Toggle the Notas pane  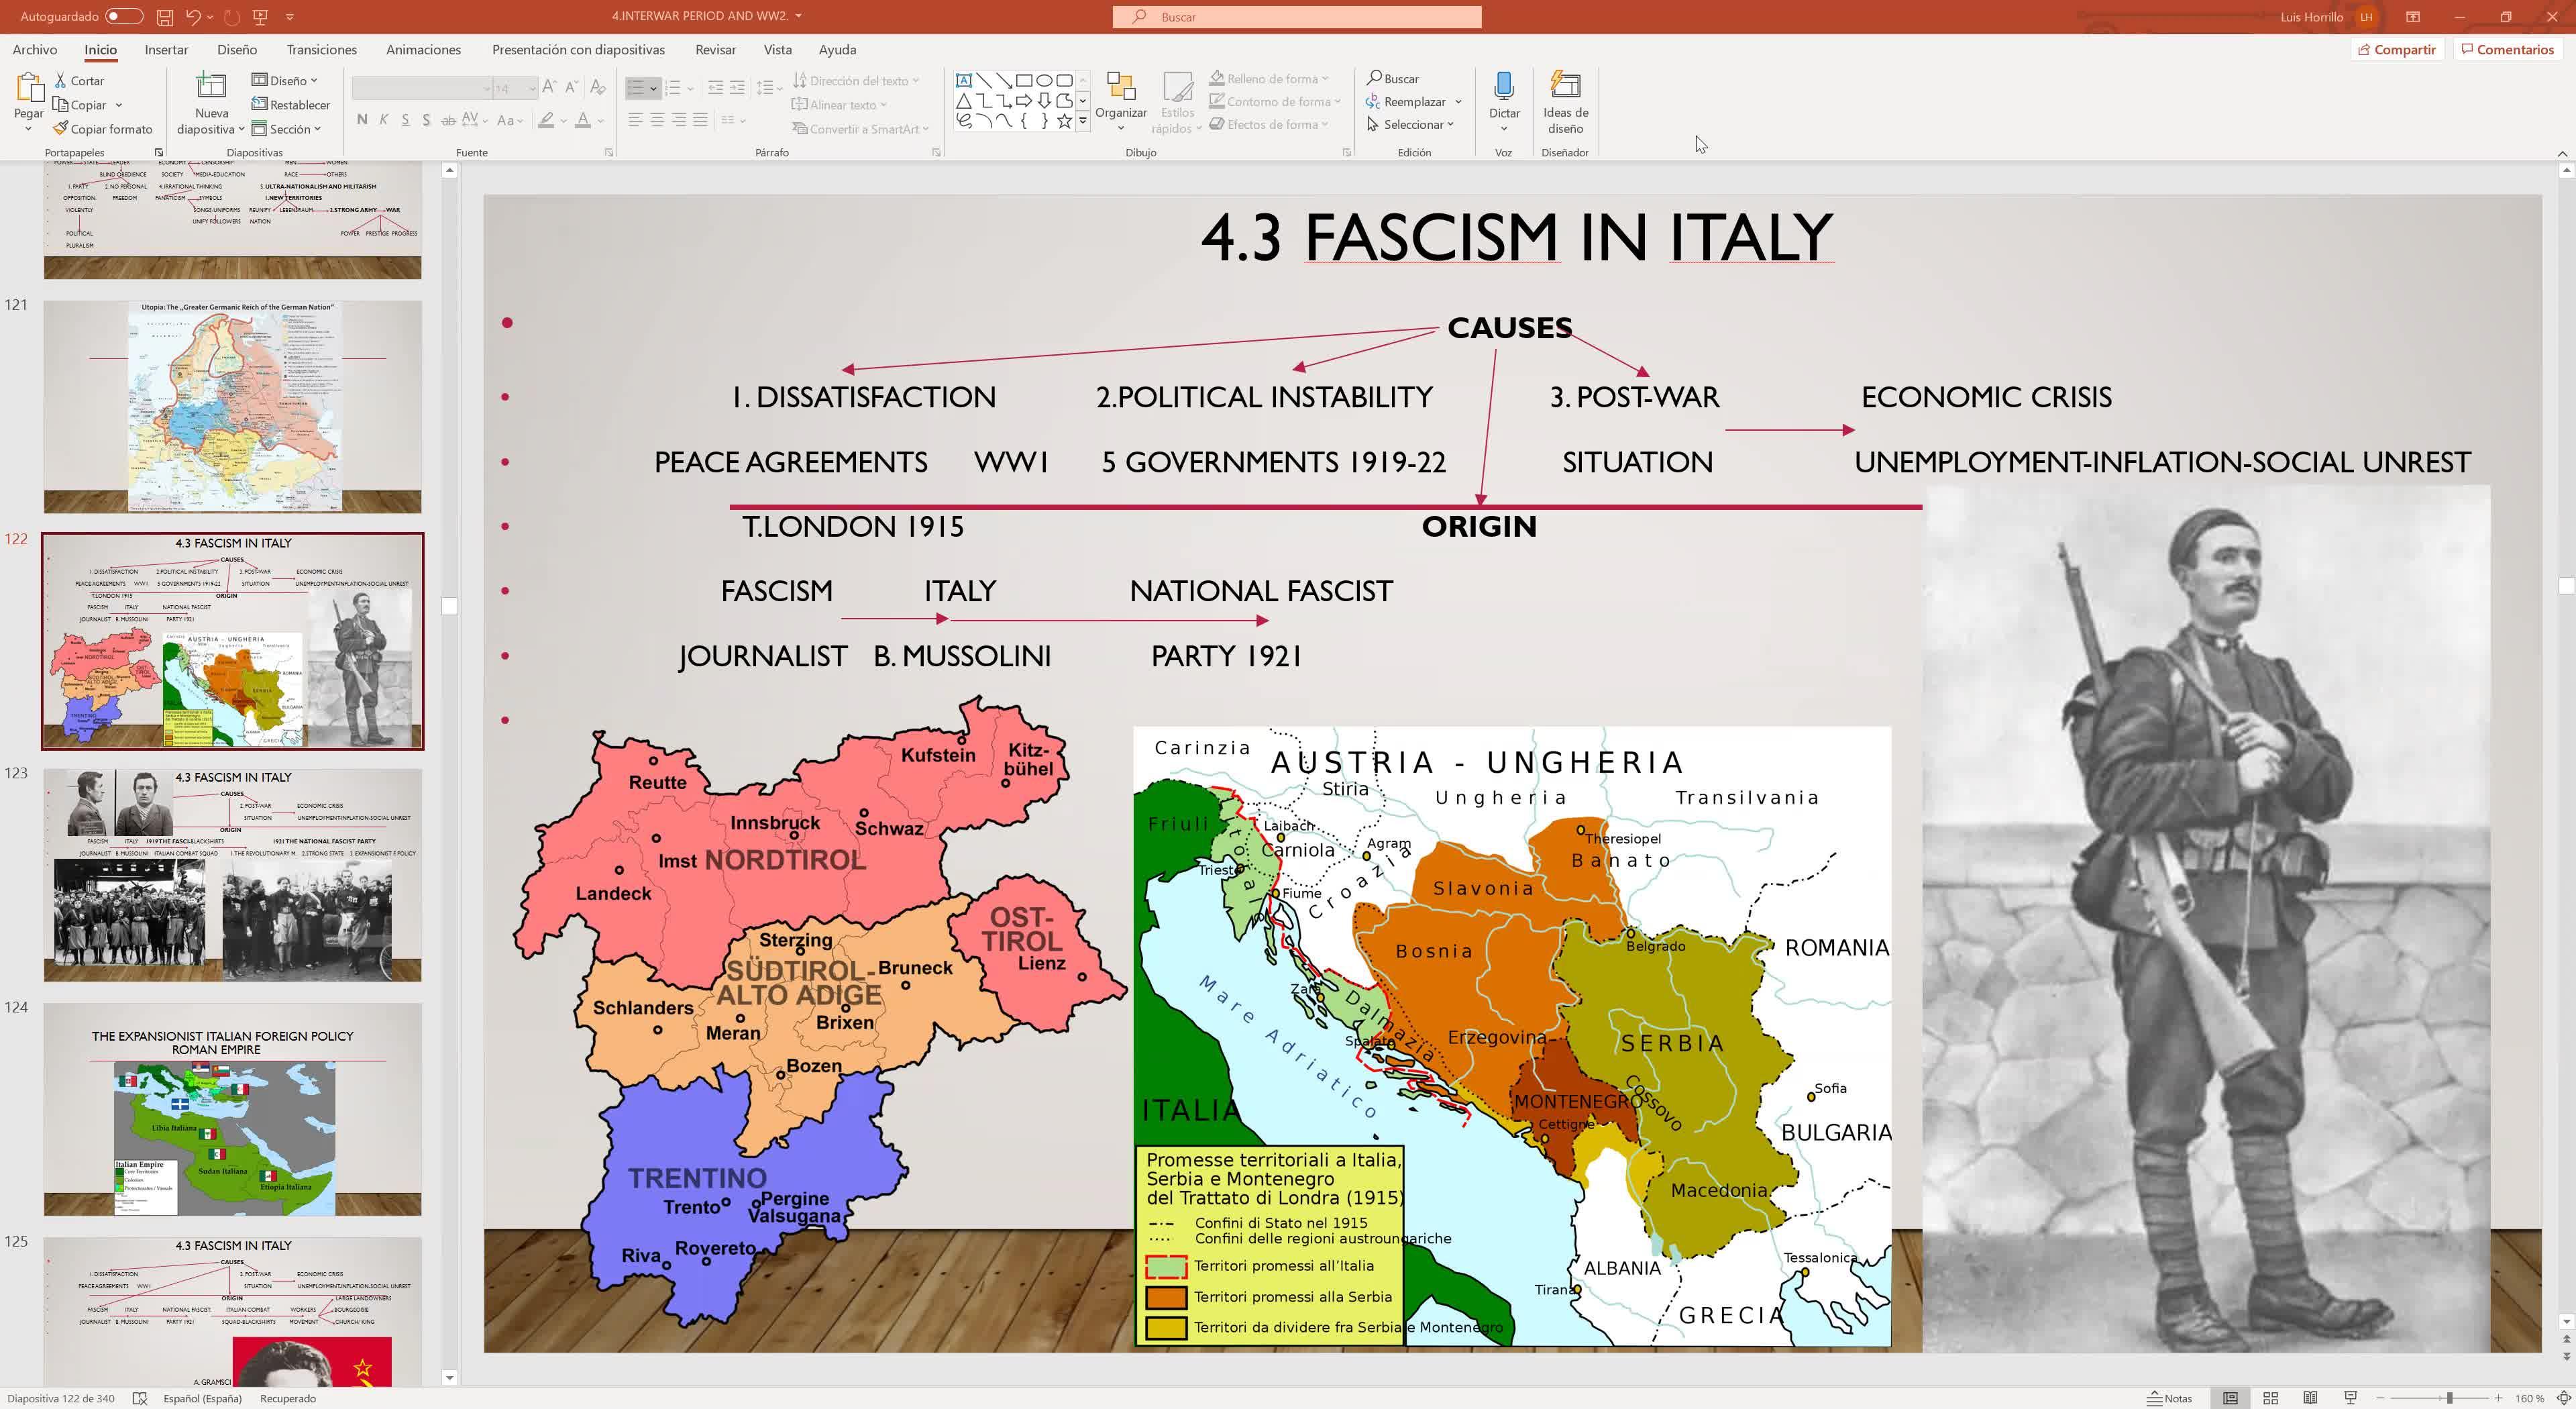2169,1398
